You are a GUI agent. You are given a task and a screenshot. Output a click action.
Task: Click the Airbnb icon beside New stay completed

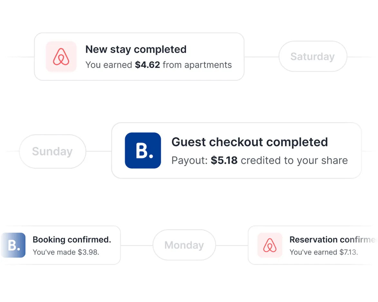[61, 57]
